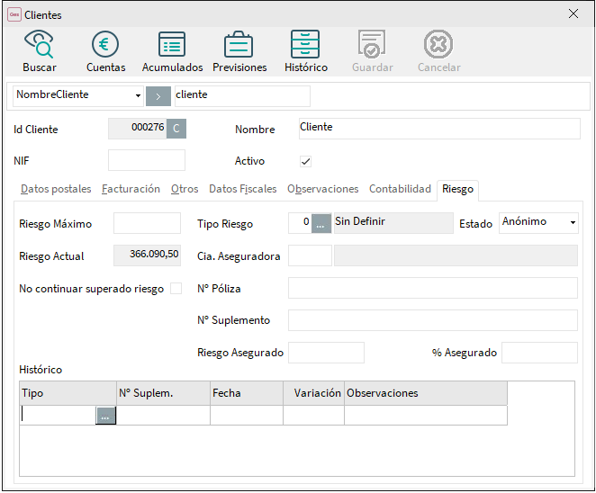Toggle the Activo checkbox

(305, 161)
